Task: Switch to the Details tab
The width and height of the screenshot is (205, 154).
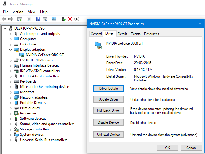Action: [x=123, y=34]
